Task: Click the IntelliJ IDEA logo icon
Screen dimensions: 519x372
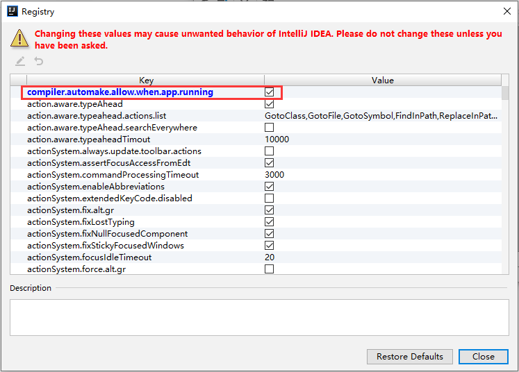Action: pyautogui.click(x=13, y=11)
